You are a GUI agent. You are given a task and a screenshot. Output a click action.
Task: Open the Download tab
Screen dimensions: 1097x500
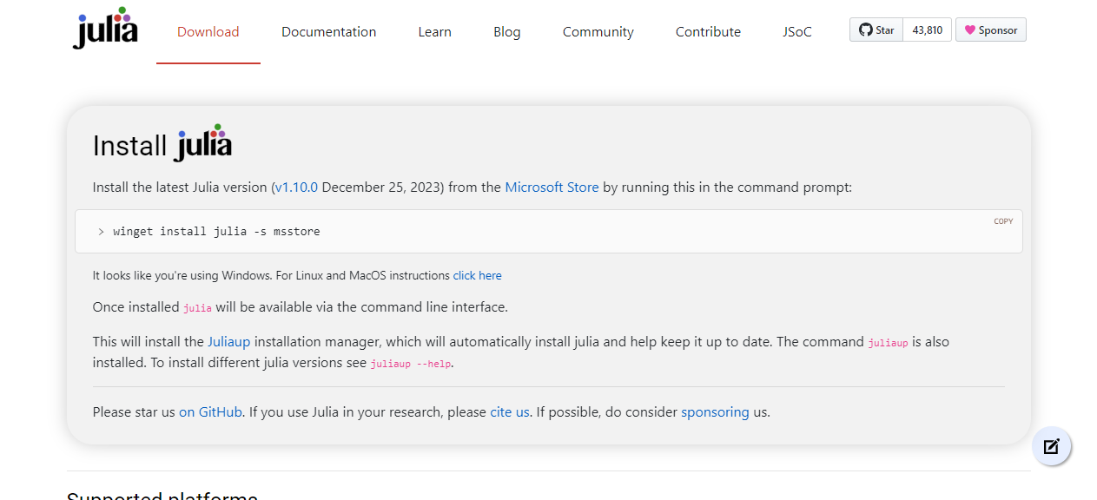[208, 32]
